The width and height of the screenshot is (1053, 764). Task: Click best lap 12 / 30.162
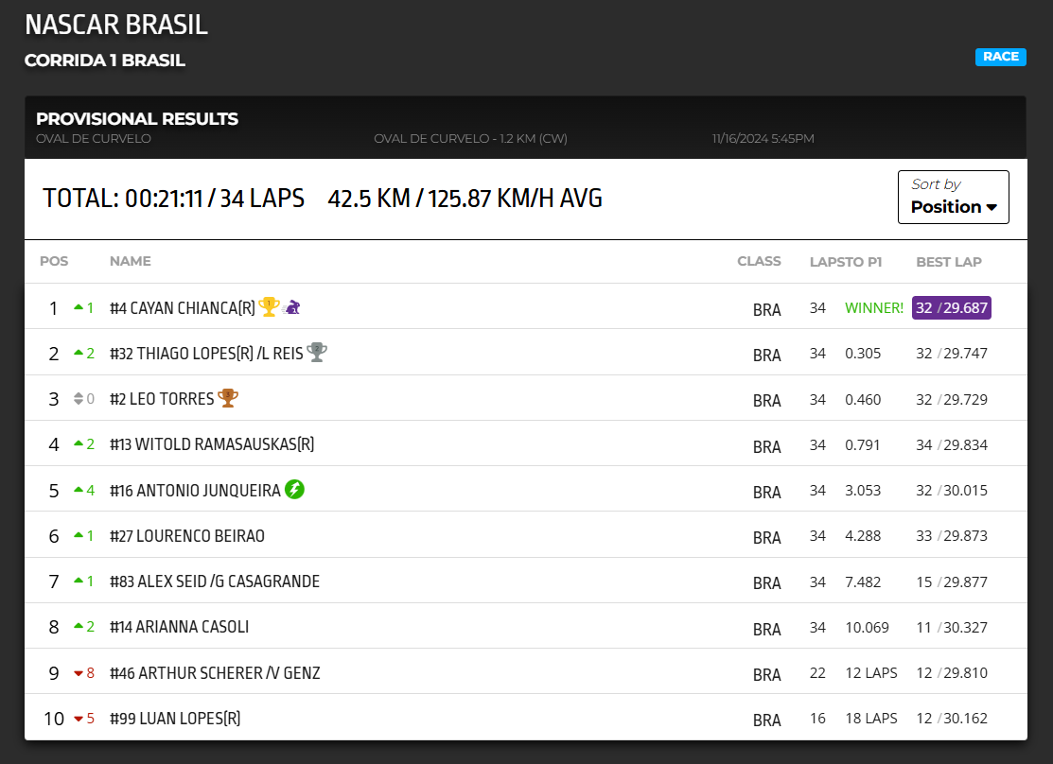tap(952, 719)
